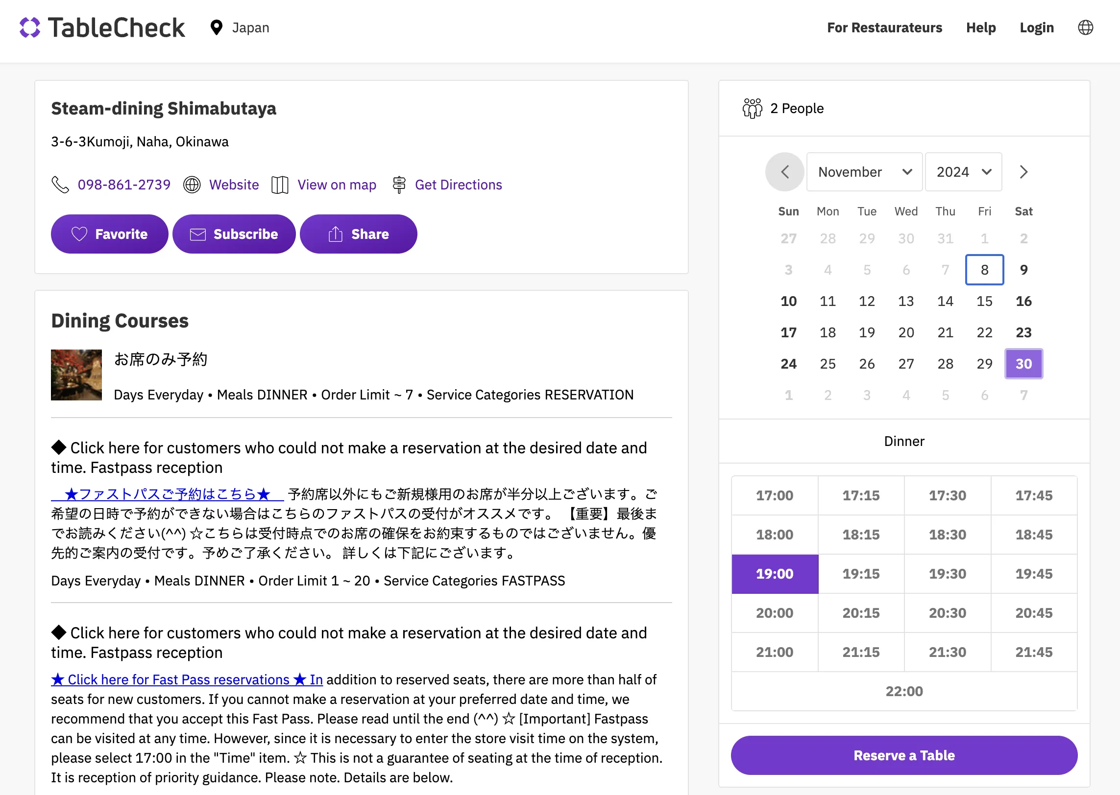Click the Website globe icon
1120x795 pixels.
(192, 185)
